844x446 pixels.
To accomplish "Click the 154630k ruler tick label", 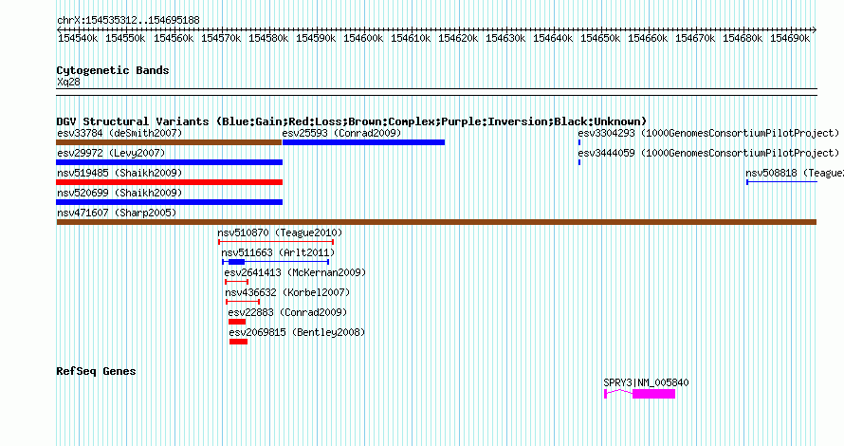I will click(x=505, y=38).
